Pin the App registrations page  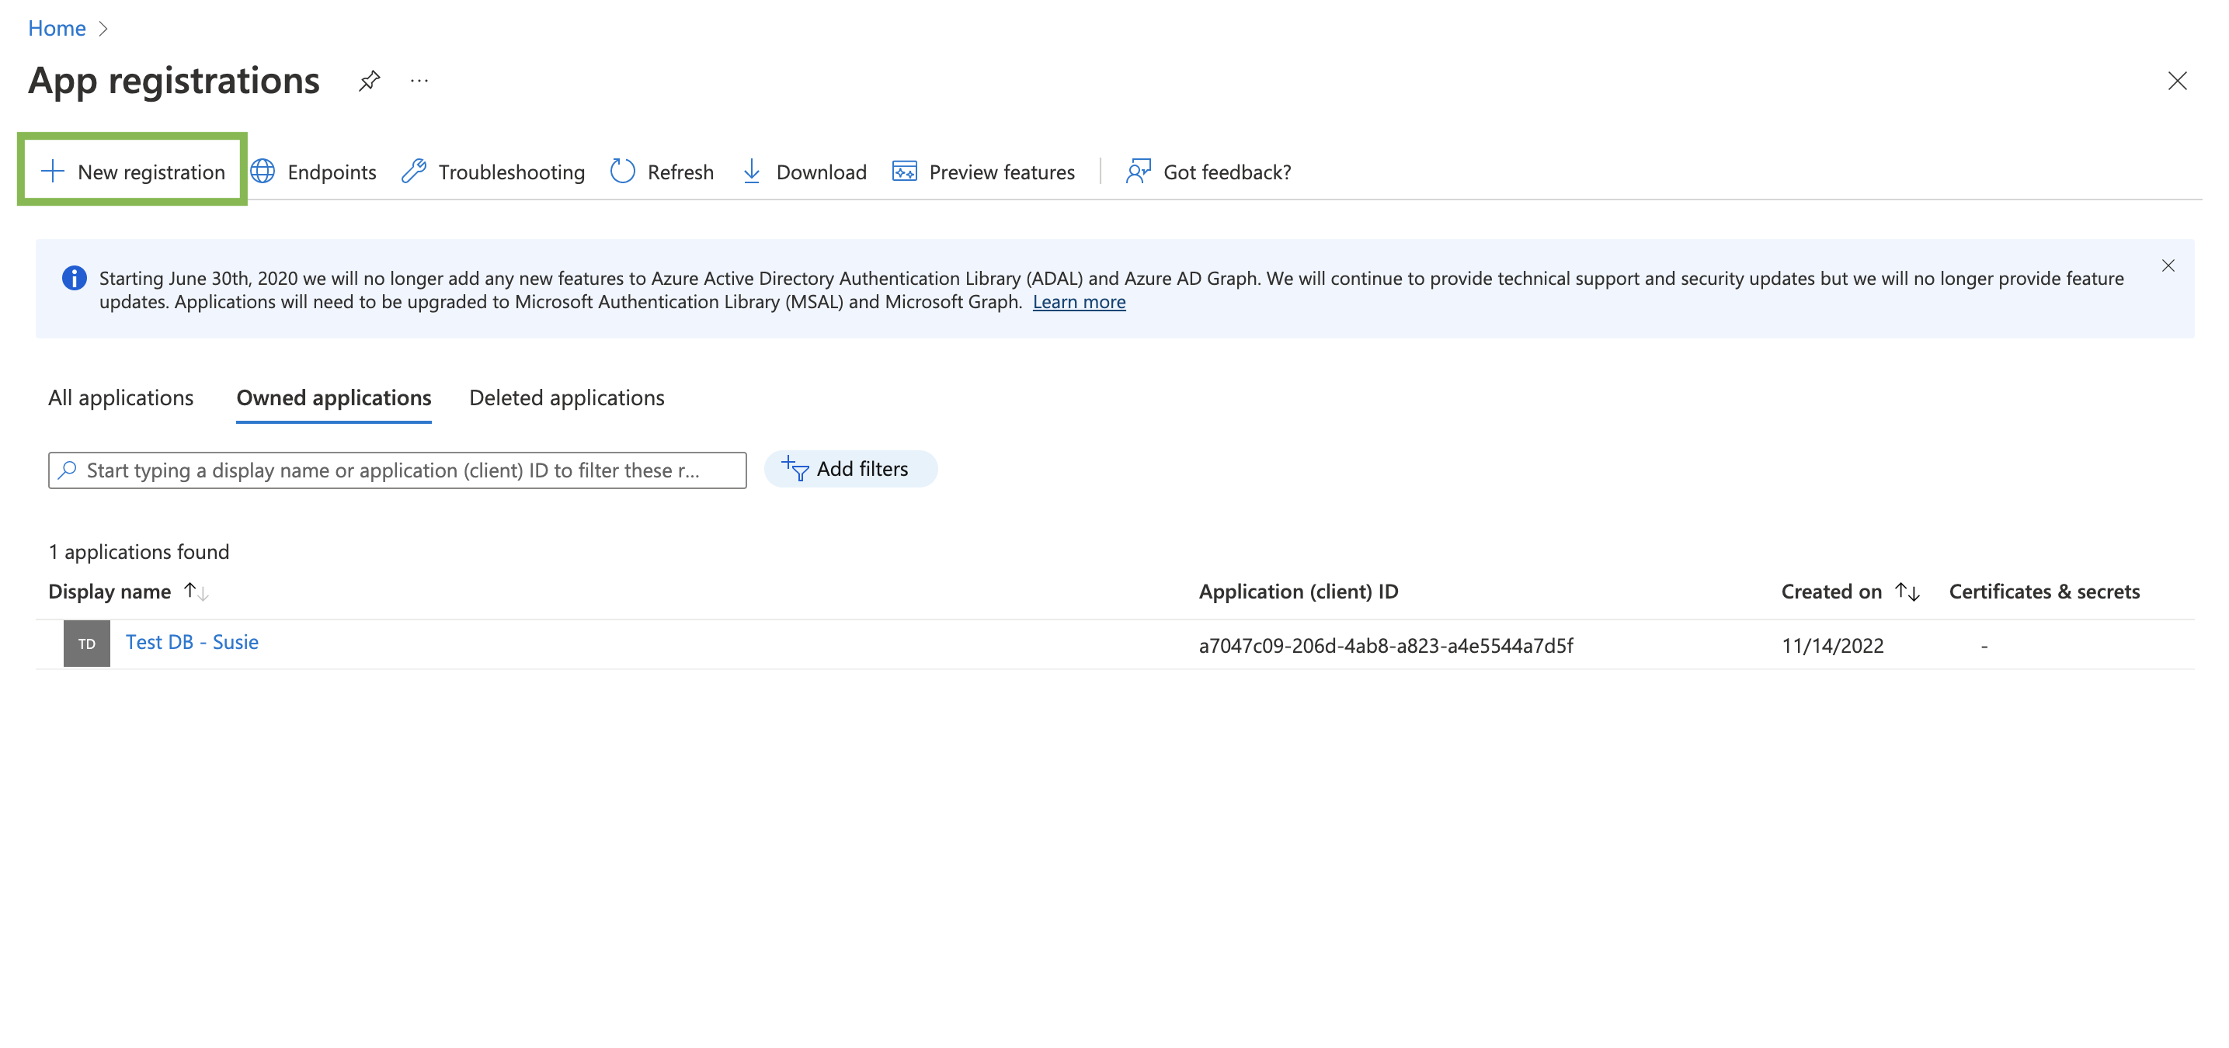click(x=370, y=82)
